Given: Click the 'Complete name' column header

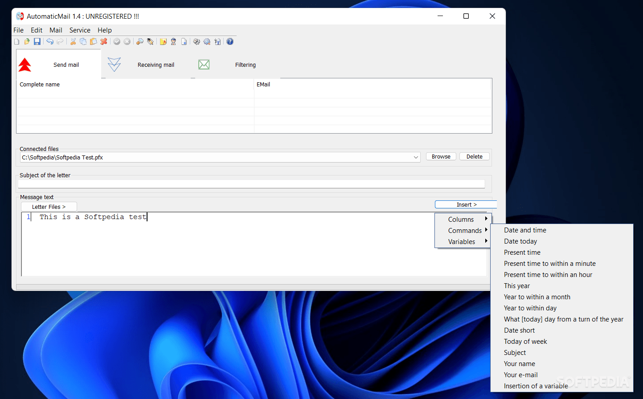Looking at the screenshot, I should 135,85.
